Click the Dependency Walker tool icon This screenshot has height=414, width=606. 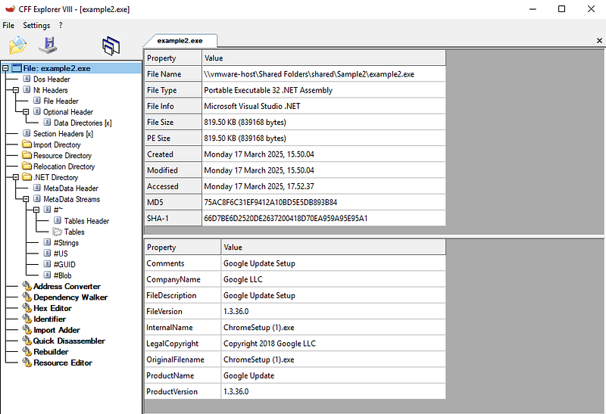[27, 297]
